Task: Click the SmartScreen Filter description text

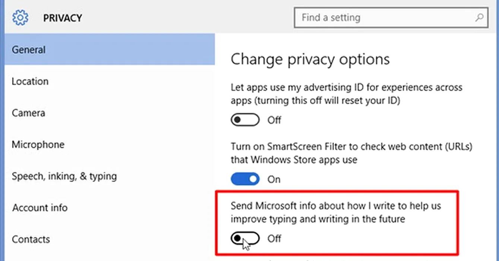Action: click(x=351, y=153)
